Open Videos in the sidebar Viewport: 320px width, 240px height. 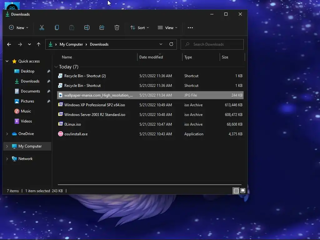click(26, 121)
